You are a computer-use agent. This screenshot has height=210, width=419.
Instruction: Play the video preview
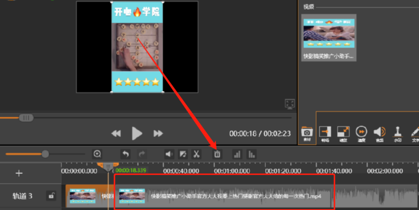coord(137,133)
